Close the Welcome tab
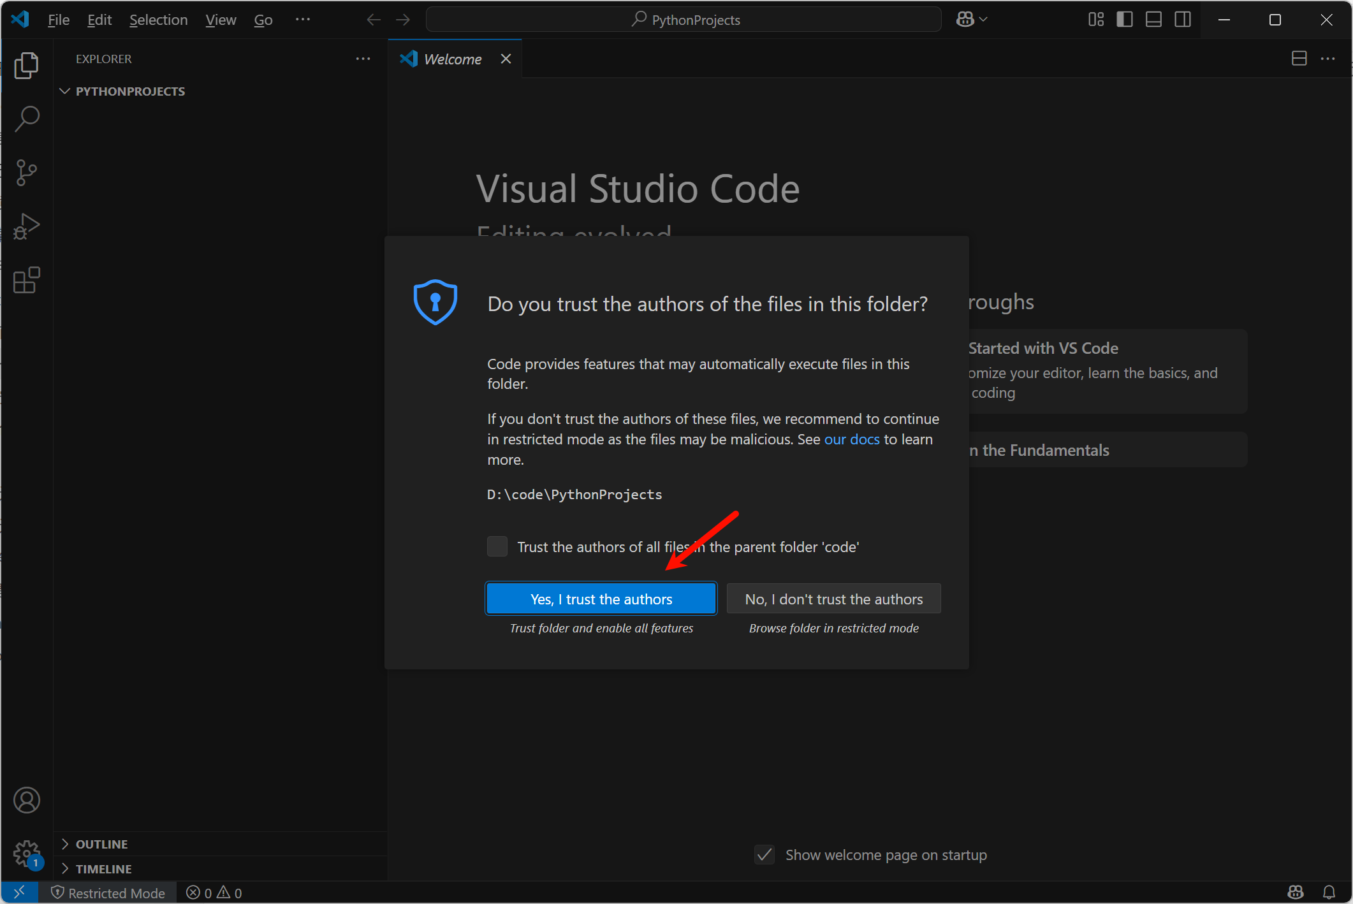This screenshot has width=1353, height=904. click(x=506, y=59)
